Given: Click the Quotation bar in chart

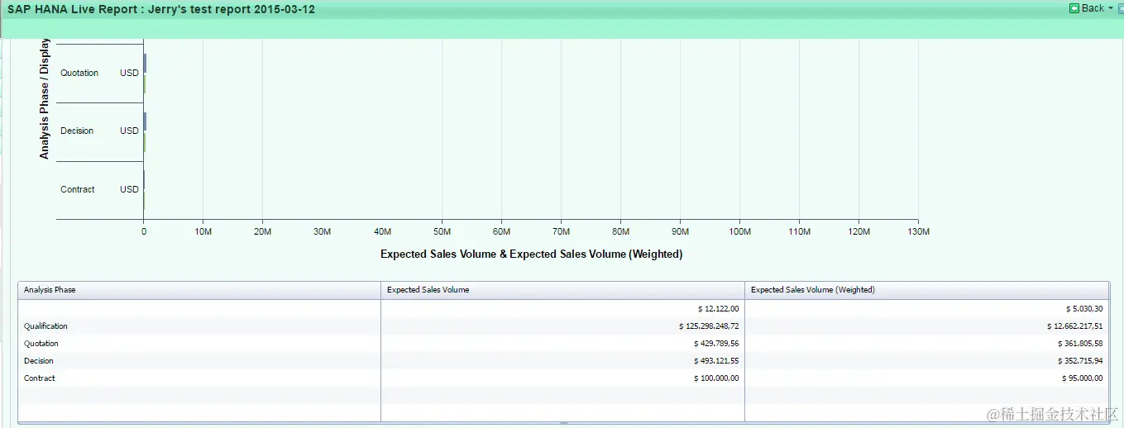Looking at the screenshot, I should pos(145,74).
